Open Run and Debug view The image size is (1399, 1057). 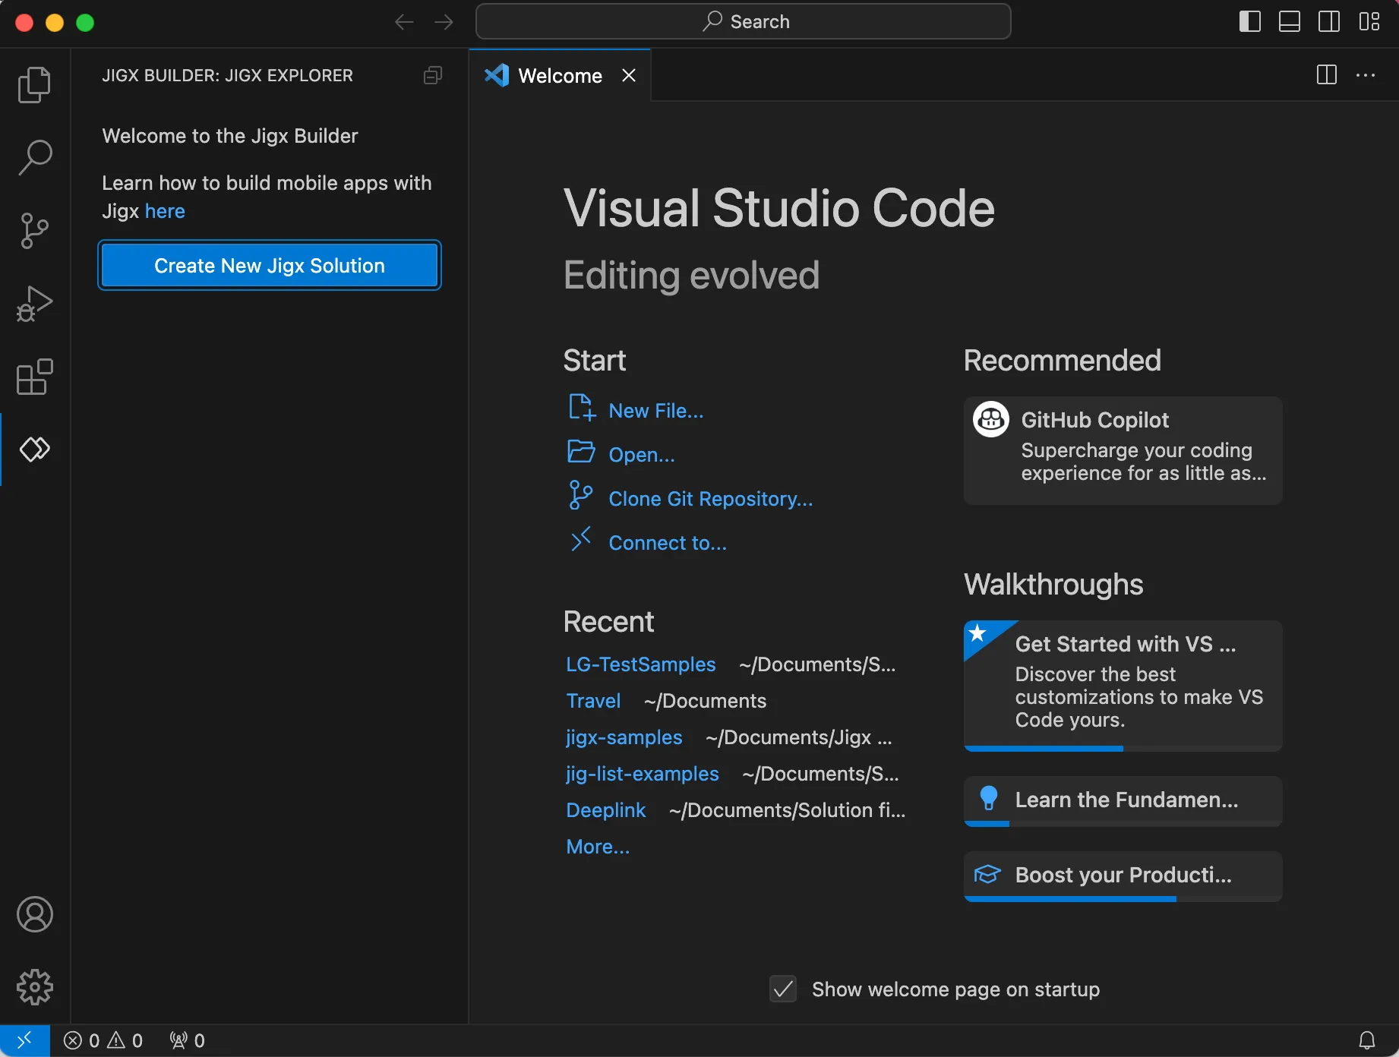coord(35,303)
